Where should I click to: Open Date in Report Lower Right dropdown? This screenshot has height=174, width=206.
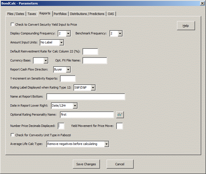coord(75,106)
